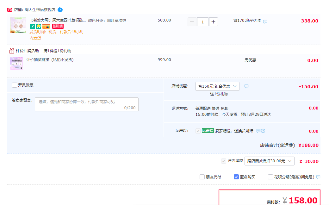The height and width of the screenshot is (205, 329).
Task: Click the green shield guarantee badge icon
Action: click(39, 26)
